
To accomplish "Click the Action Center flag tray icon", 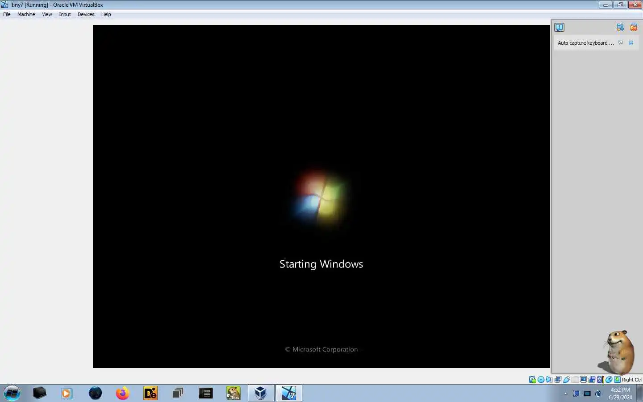I will coord(576,394).
